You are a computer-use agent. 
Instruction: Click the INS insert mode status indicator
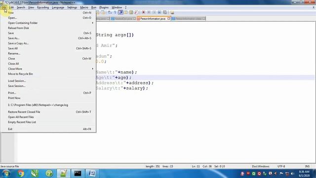click(x=307, y=166)
